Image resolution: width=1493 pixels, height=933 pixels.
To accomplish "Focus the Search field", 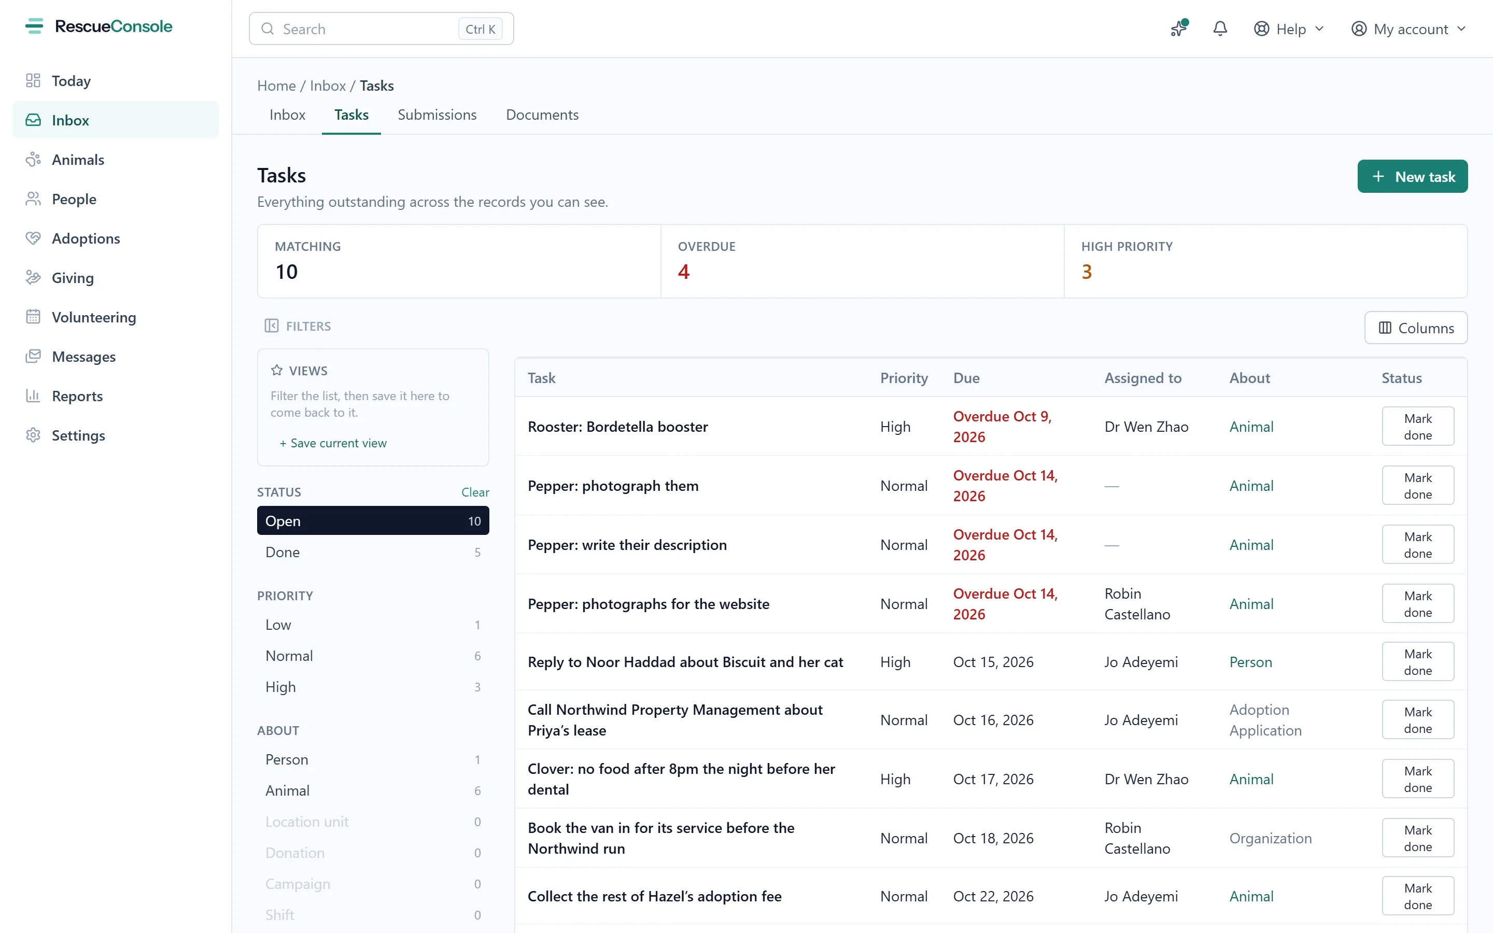I will (381, 29).
